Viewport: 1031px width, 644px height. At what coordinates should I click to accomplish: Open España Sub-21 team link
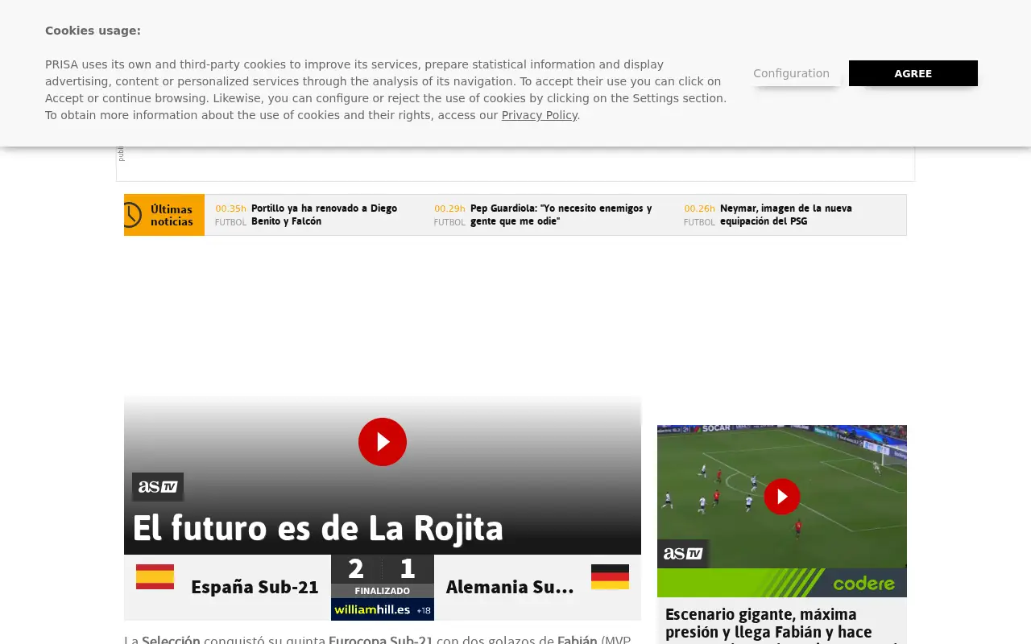[x=255, y=588]
